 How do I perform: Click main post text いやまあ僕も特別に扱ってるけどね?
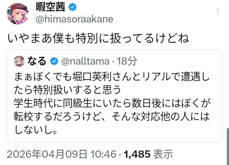[x=98, y=38]
